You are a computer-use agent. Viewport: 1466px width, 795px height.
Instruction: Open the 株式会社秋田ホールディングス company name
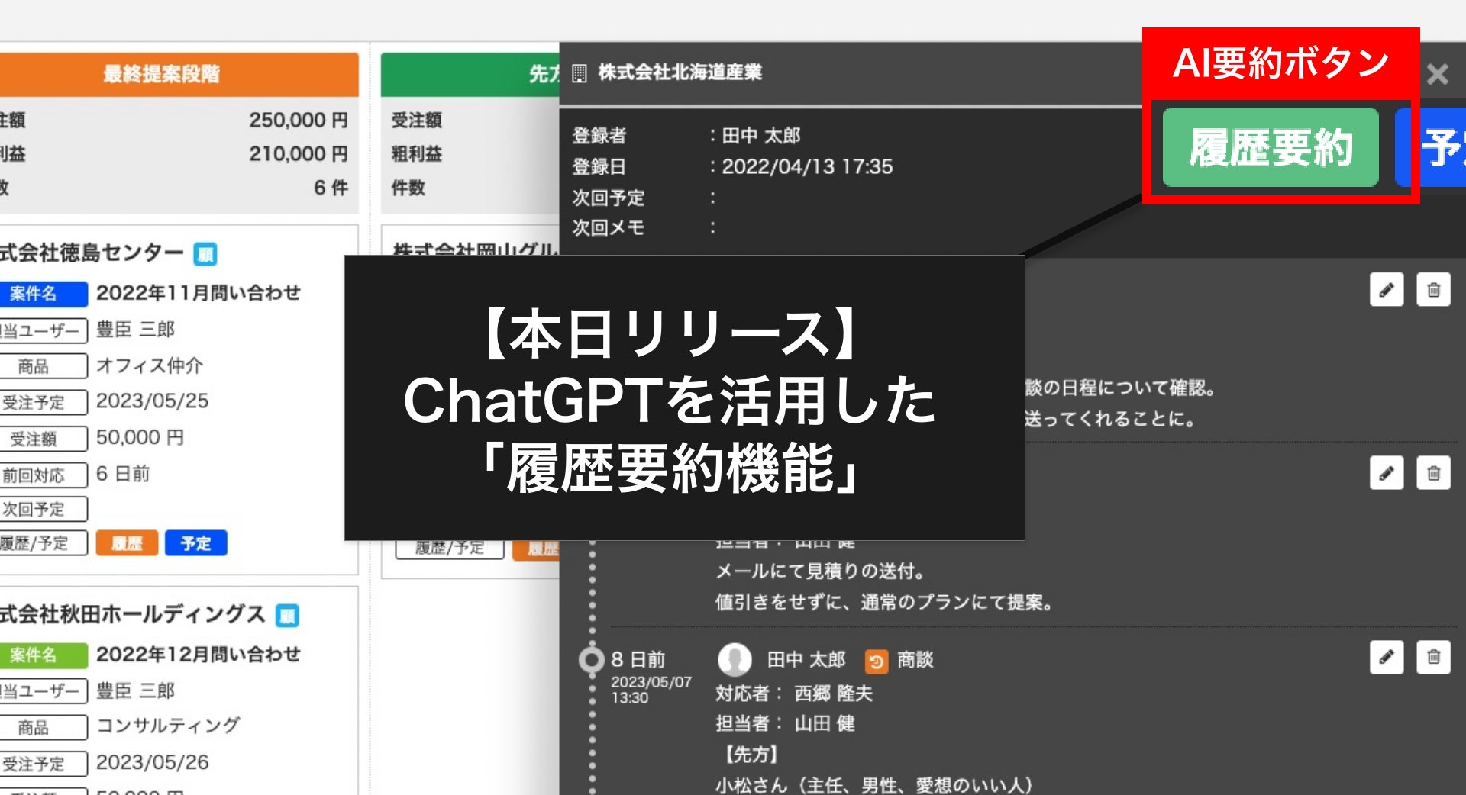[x=133, y=614]
